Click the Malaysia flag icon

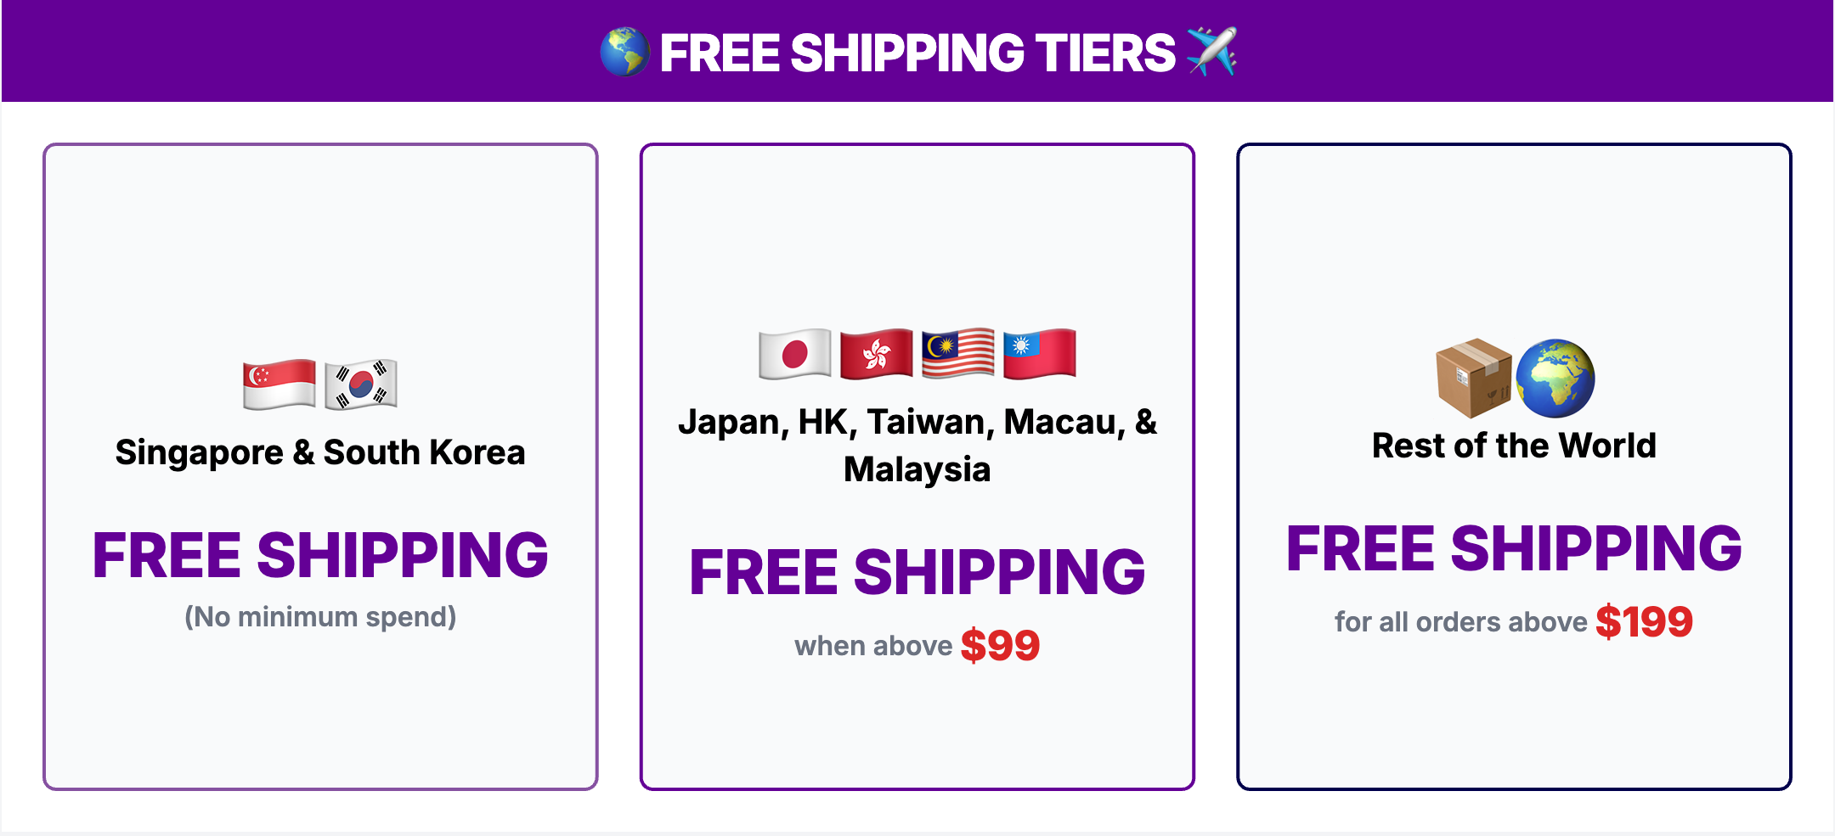[957, 353]
